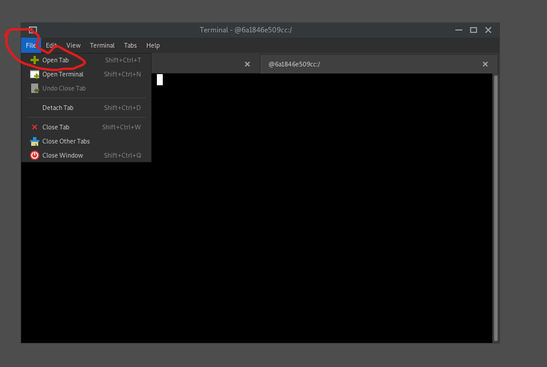Close the first terminal tab
Image resolution: width=547 pixels, height=367 pixels.
247,64
